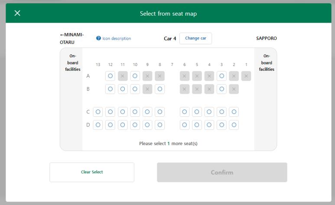Viewport: 335px width, 205px height.
Task: Select available seat 10A
Action: (135, 76)
